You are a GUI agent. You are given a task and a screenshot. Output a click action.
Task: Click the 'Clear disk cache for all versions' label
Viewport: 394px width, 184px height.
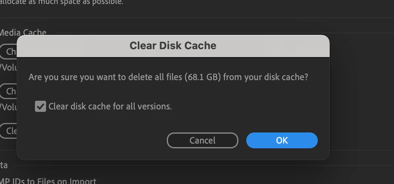[x=110, y=106]
